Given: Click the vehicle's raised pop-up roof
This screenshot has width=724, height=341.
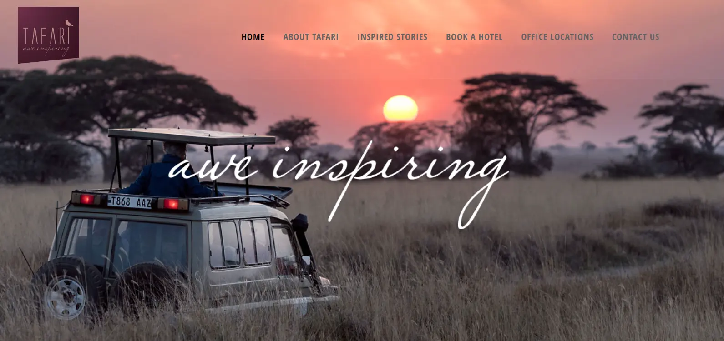Looking at the screenshot, I should (x=192, y=136).
